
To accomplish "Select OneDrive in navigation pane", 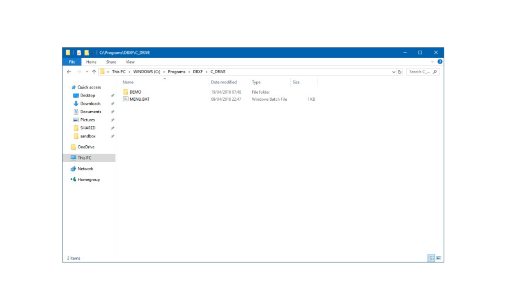I will [86, 147].
